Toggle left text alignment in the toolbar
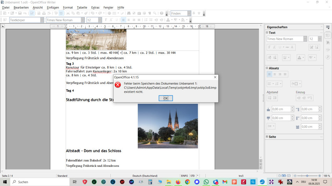Viewport: 332px width, 186px height. pyautogui.click(x=123, y=20)
